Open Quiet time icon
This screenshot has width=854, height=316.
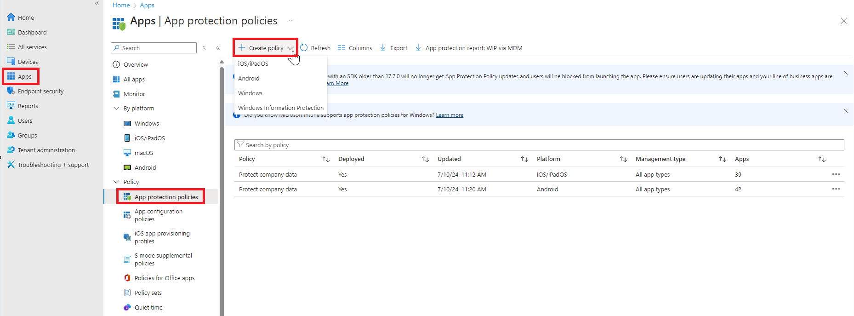[127, 307]
